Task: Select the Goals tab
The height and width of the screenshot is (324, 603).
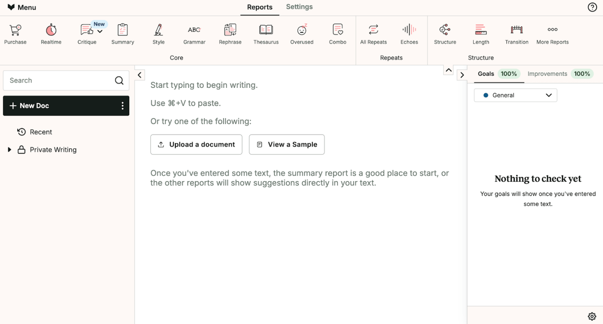Action: (498, 74)
